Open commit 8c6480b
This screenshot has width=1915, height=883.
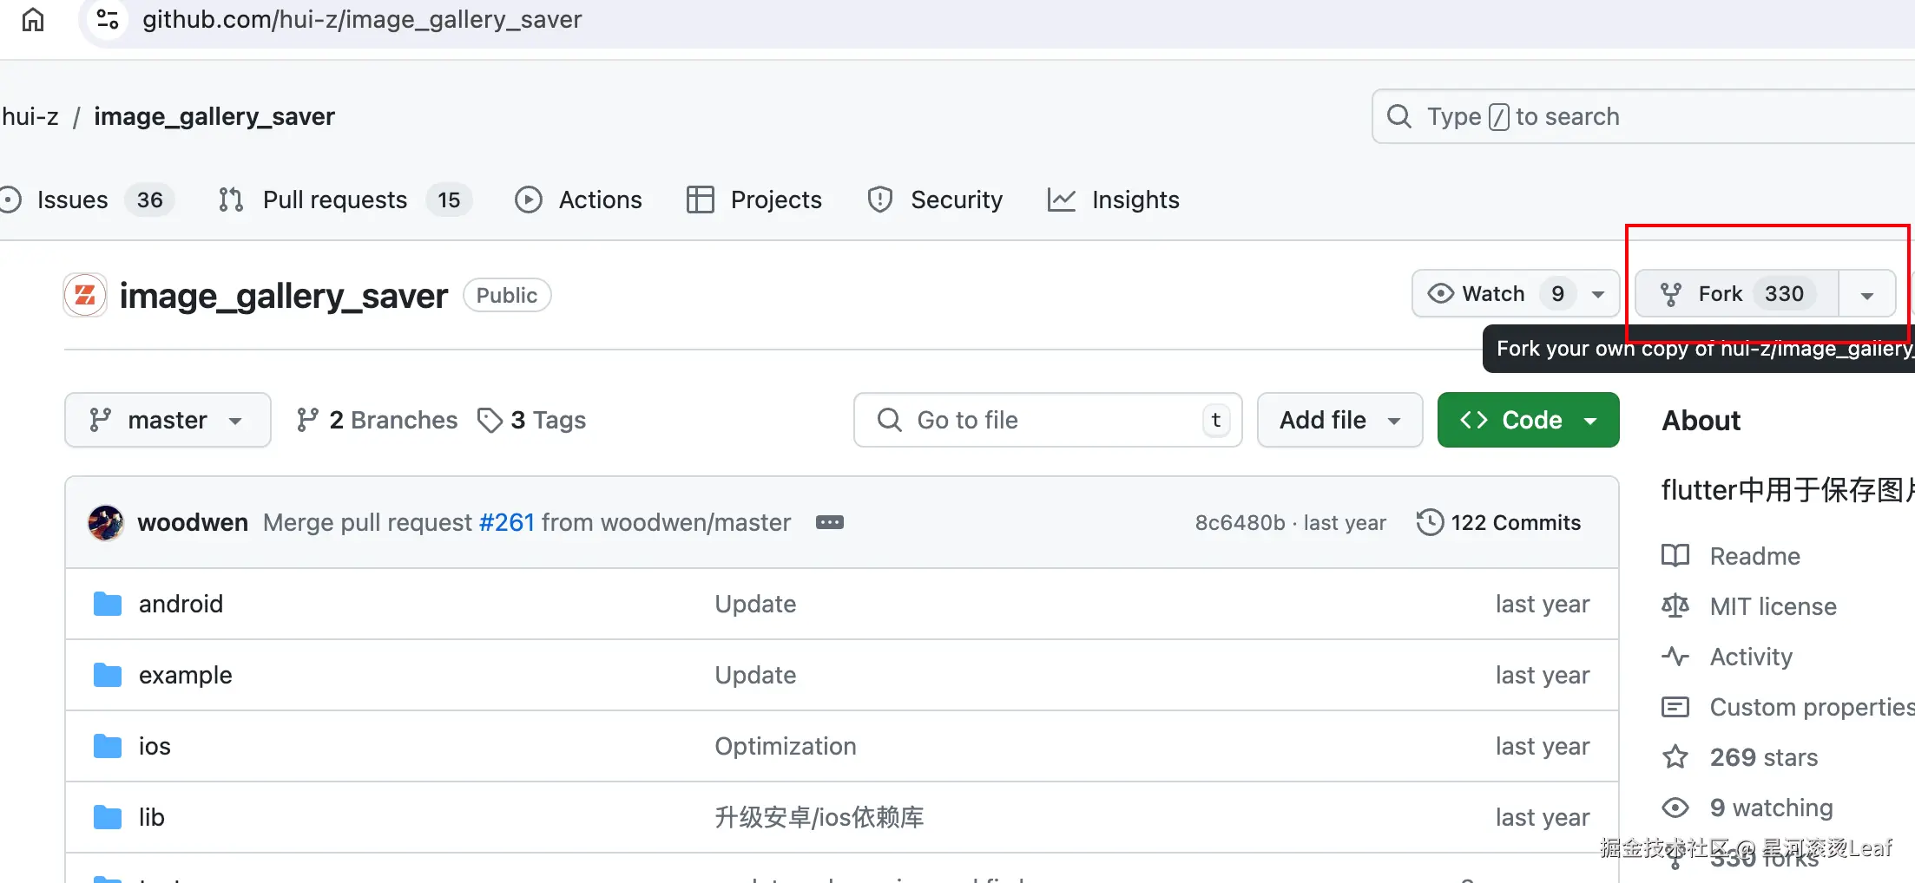pyautogui.click(x=1240, y=522)
